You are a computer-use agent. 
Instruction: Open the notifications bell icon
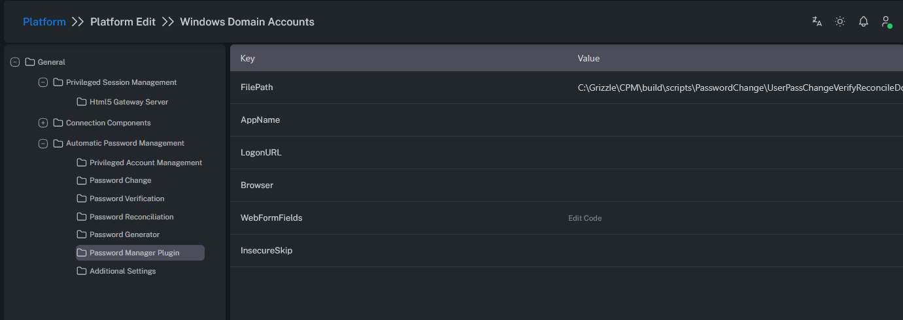click(x=863, y=22)
